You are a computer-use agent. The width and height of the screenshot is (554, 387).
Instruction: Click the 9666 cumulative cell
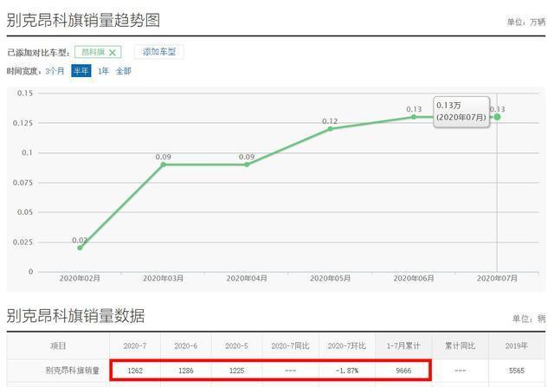point(403,371)
